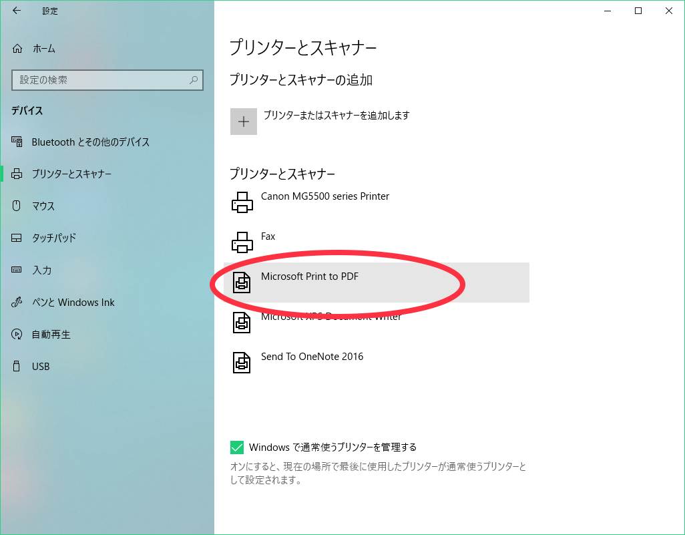The height and width of the screenshot is (535, 685).
Task: Select Microsoft Print to PDF text
Action: tap(310, 277)
